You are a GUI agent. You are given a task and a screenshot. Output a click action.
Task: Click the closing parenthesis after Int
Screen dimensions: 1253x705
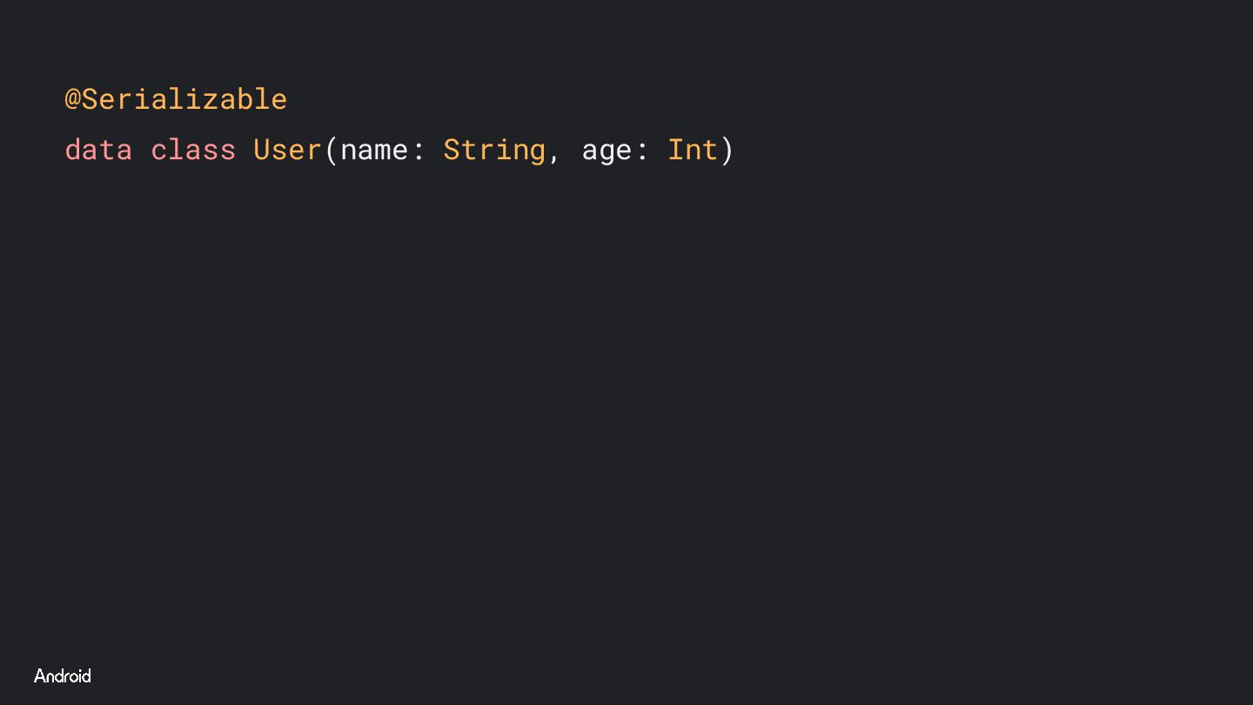point(727,151)
